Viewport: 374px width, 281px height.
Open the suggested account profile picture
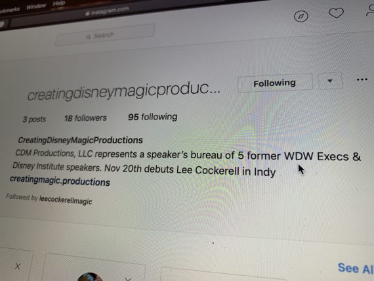tap(90, 277)
